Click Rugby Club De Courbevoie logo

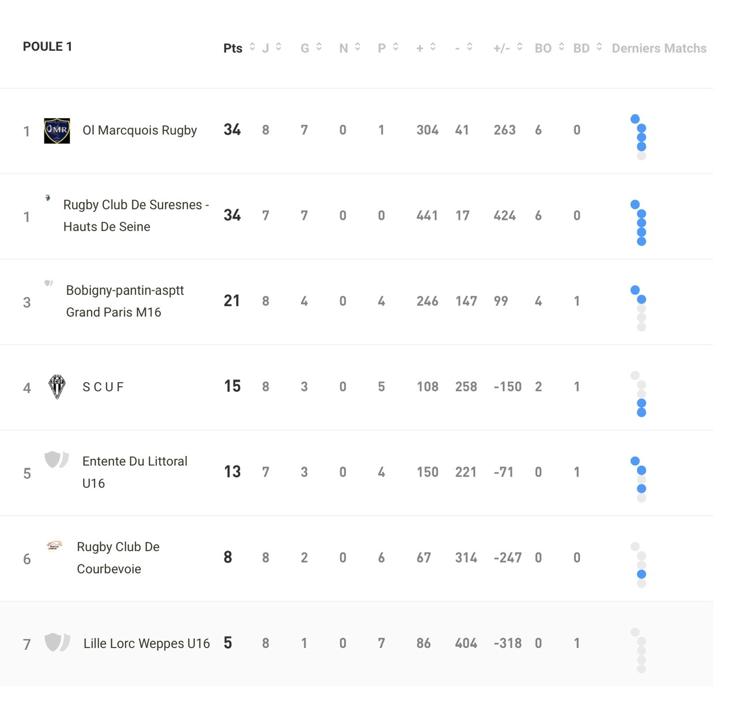click(54, 545)
